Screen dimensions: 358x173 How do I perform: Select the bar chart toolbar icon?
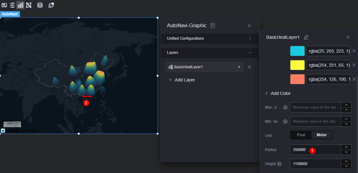[21, 5]
